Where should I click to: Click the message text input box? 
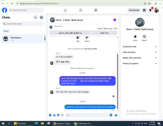tap(87, 115)
